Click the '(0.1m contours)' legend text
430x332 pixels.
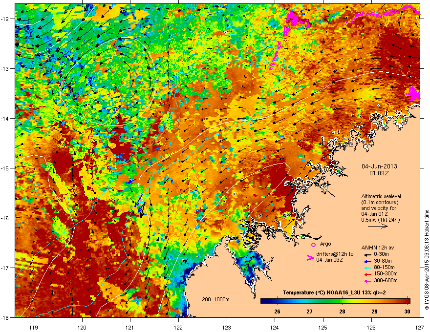tap(380, 203)
